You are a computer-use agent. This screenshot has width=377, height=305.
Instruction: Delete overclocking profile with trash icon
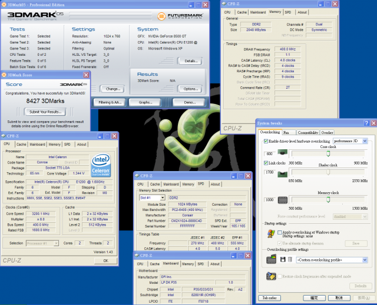290,259
